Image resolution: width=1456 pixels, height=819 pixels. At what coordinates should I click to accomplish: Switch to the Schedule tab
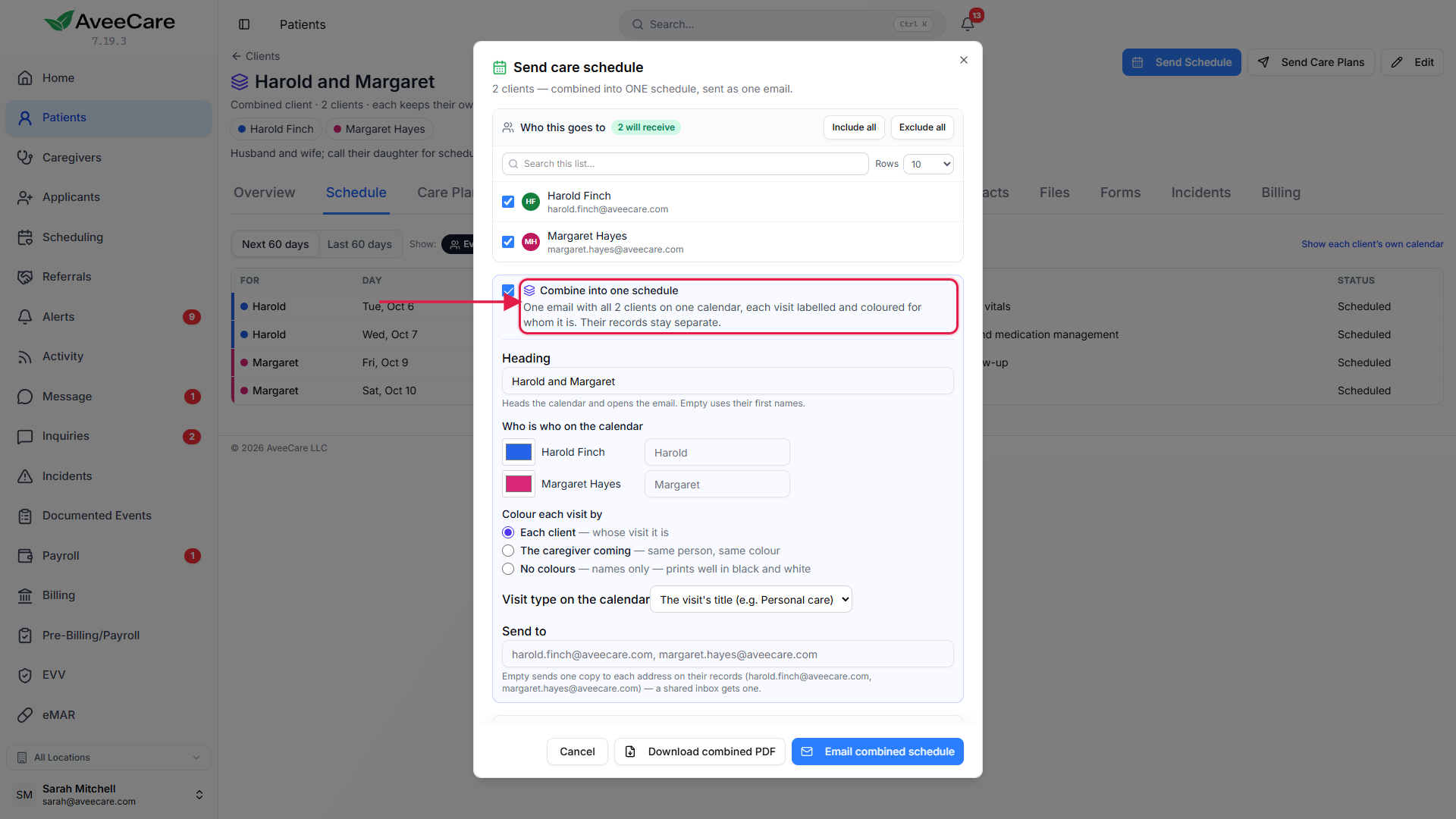click(356, 193)
